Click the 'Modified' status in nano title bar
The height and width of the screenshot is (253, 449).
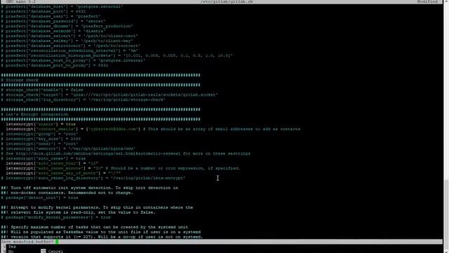pos(427,1)
